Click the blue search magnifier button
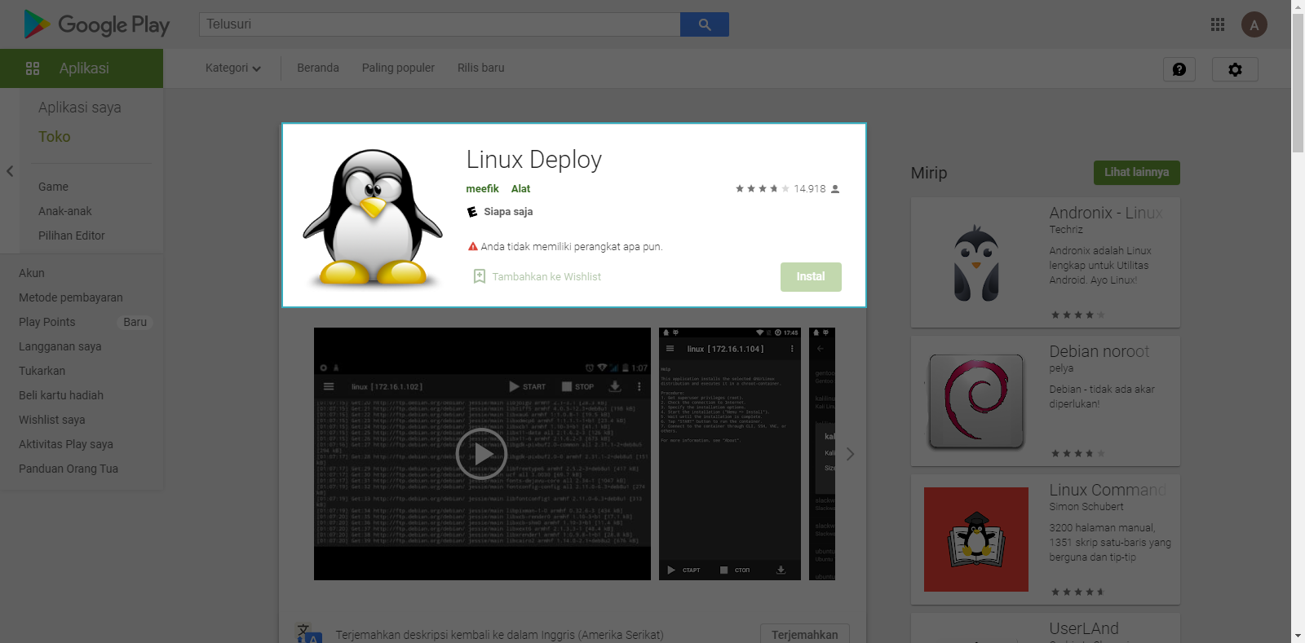1305x643 pixels. (705, 24)
